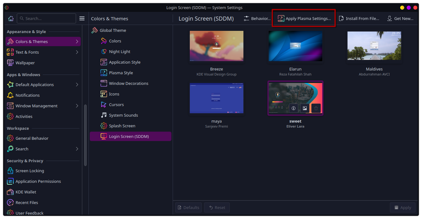Open the User Feedback settings page
422x219 pixels.
coord(43,213)
